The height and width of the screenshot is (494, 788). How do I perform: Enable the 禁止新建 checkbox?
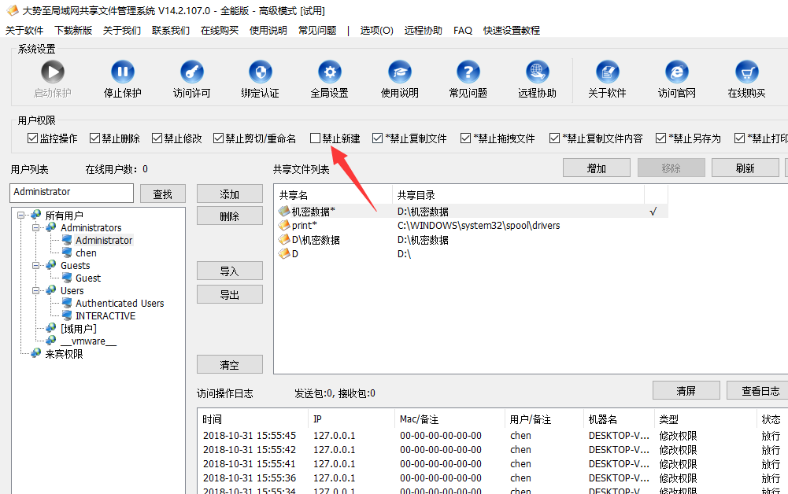(x=316, y=138)
